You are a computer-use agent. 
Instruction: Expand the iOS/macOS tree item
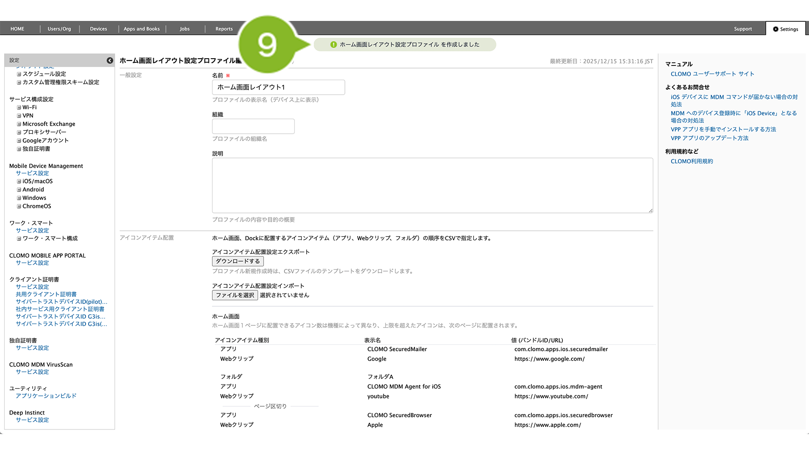(19, 182)
